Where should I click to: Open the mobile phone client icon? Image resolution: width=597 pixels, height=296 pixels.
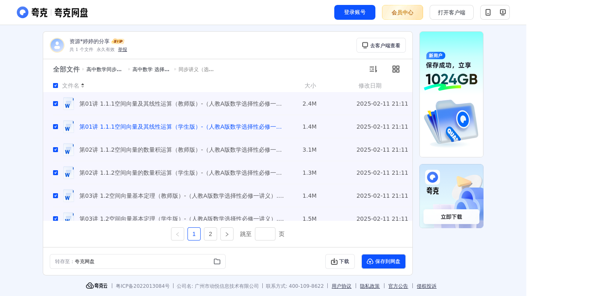(488, 12)
